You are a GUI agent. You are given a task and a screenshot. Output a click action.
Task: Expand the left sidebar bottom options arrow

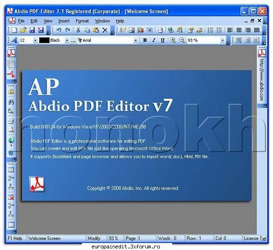(x=14, y=232)
